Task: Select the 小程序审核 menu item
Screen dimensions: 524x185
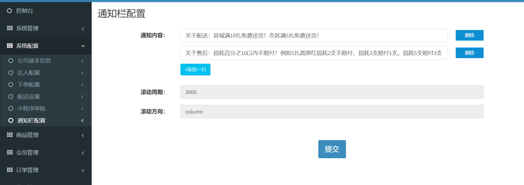Action: (x=31, y=109)
